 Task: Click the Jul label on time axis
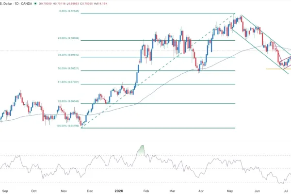286,191
